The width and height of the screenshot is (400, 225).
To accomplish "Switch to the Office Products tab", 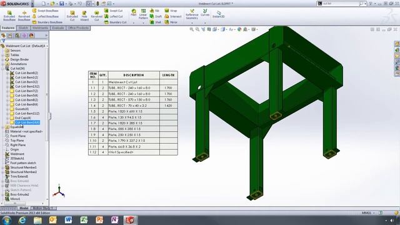I will point(78,27).
